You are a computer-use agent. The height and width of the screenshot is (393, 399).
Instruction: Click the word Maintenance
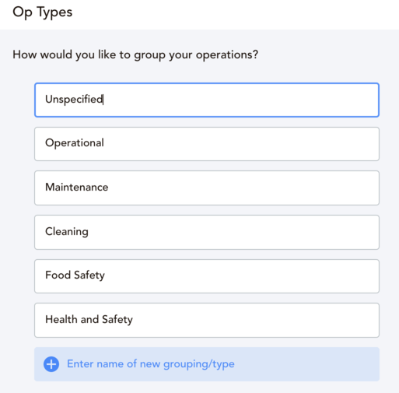[x=77, y=187]
